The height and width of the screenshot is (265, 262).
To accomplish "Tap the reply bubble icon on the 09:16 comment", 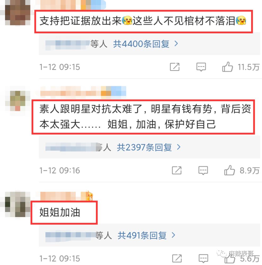I will tap(203, 170).
